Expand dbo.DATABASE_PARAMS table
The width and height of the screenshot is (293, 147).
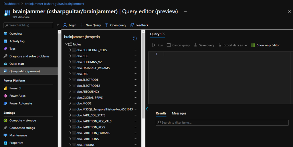click(x=70, y=68)
